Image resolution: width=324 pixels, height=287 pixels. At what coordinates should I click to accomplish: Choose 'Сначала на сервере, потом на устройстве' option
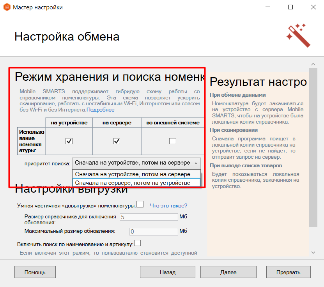click(136, 183)
